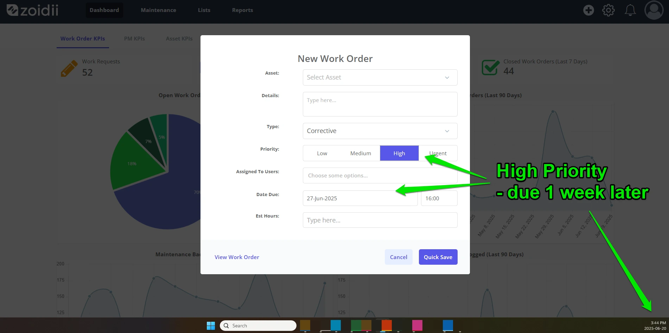Open the brown taskbar app icon
Viewport: 669px width, 333px height.
pyautogui.click(x=305, y=325)
